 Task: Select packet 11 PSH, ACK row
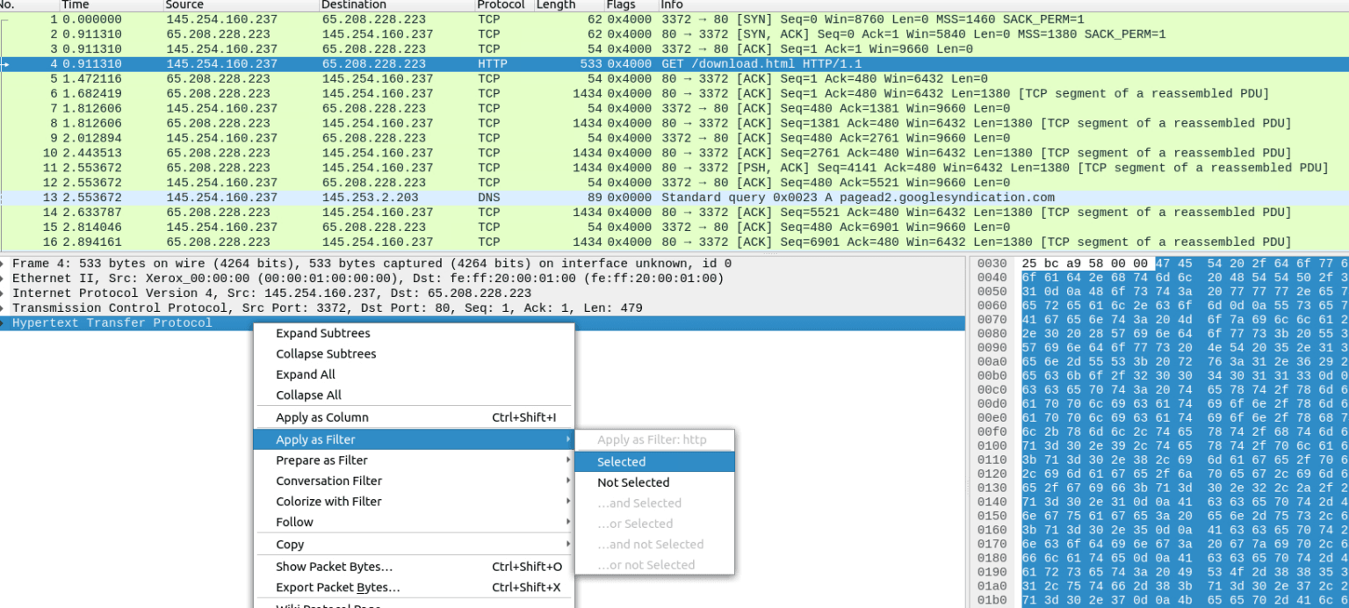coord(674,168)
